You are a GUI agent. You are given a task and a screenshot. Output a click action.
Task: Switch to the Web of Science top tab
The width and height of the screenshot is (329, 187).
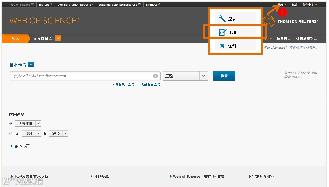[x=22, y=5]
